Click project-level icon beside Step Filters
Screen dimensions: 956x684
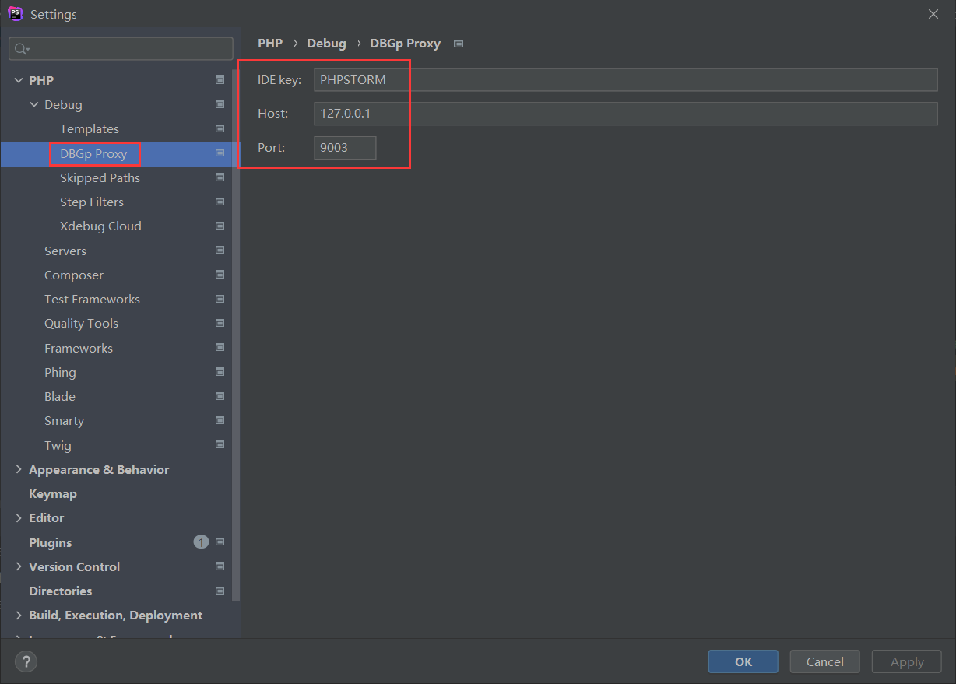click(220, 202)
